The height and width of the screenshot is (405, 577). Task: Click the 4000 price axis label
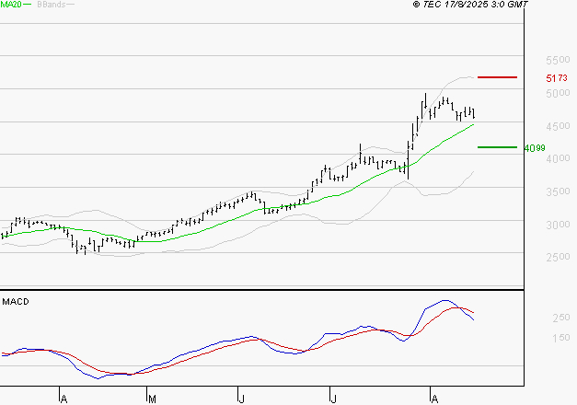tap(558, 158)
